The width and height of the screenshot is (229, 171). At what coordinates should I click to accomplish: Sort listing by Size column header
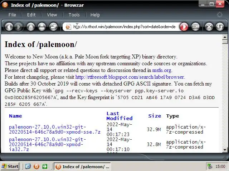[x=155, y=116]
